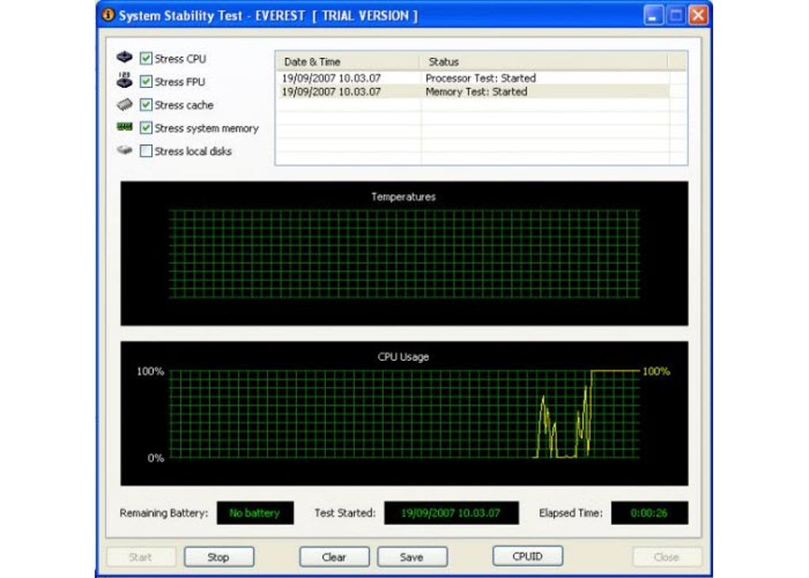The width and height of the screenshot is (809, 578).
Task: Select the Memory Test: Started log row
Action: click(x=474, y=92)
